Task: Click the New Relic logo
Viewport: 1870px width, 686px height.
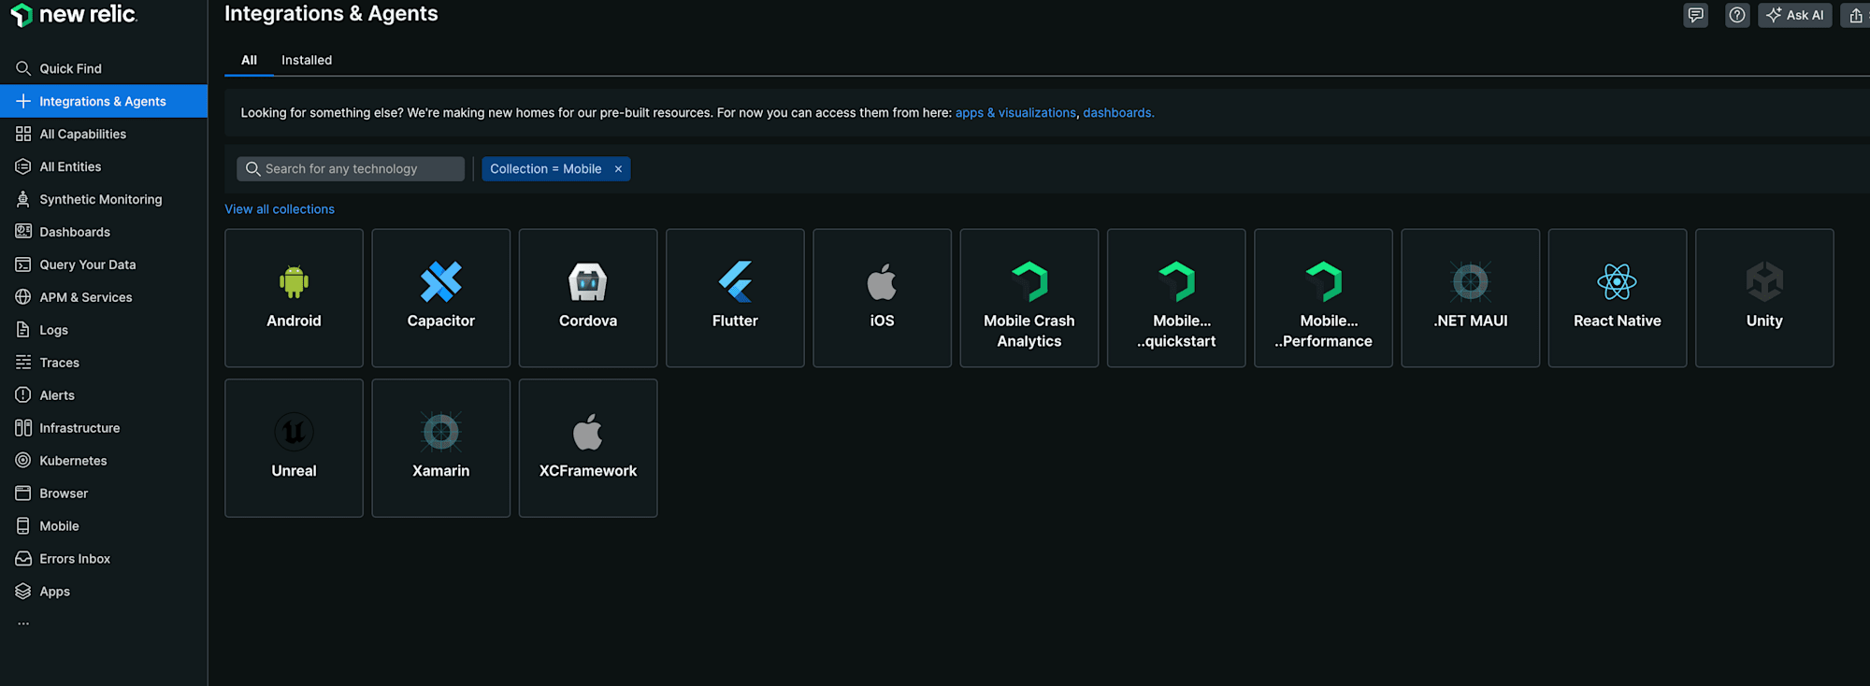Action: [x=74, y=15]
